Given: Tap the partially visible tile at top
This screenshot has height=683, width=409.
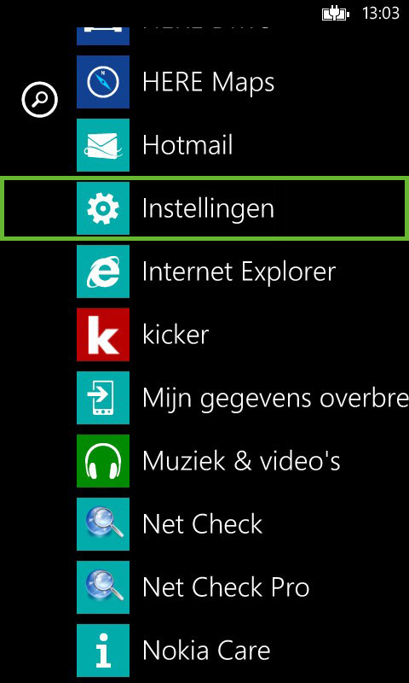Looking at the screenshot, I should coord(103,36).
